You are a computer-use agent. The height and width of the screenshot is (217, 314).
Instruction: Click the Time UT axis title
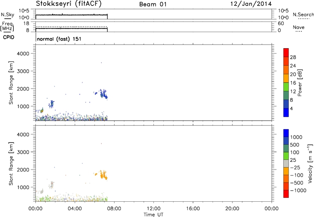click(x=153, y=215)
